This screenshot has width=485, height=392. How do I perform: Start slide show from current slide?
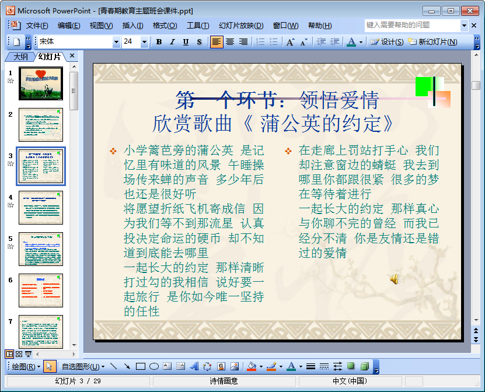coord(28,354)
